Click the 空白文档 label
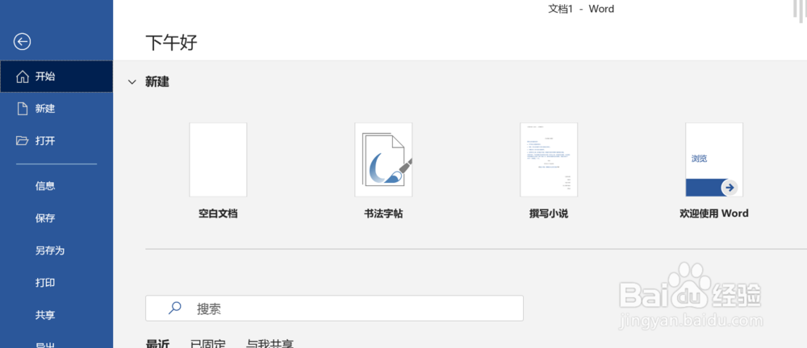Screen dimensions: 807x348 pyautogui.click(x=218, y=213)
